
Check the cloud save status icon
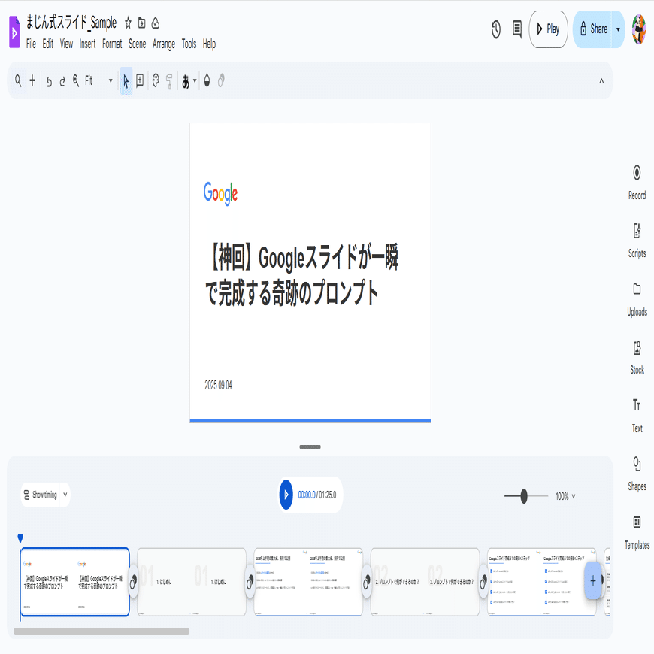[x=156, y=23]
